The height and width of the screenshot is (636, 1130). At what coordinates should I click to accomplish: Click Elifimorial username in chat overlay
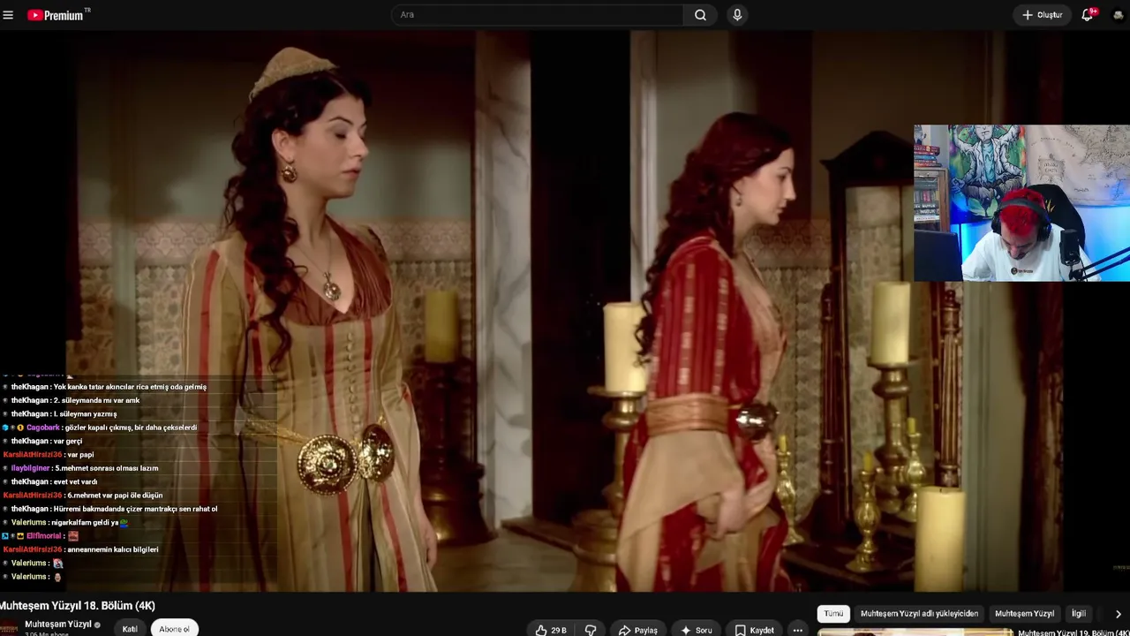pyautogui.click(x=43, y=536)
